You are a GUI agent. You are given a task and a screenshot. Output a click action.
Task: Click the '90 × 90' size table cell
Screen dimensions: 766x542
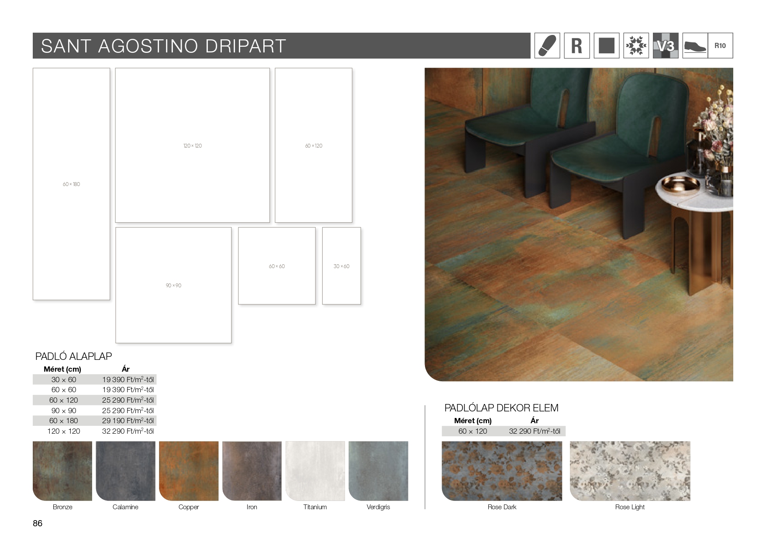click(x=64, y=411)
